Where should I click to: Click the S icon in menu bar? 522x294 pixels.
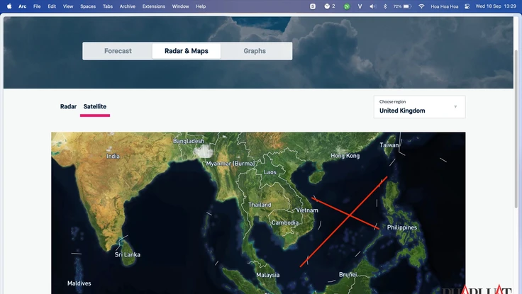point(313,6)
